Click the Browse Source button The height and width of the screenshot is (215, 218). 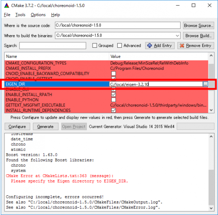pos(198,25)
